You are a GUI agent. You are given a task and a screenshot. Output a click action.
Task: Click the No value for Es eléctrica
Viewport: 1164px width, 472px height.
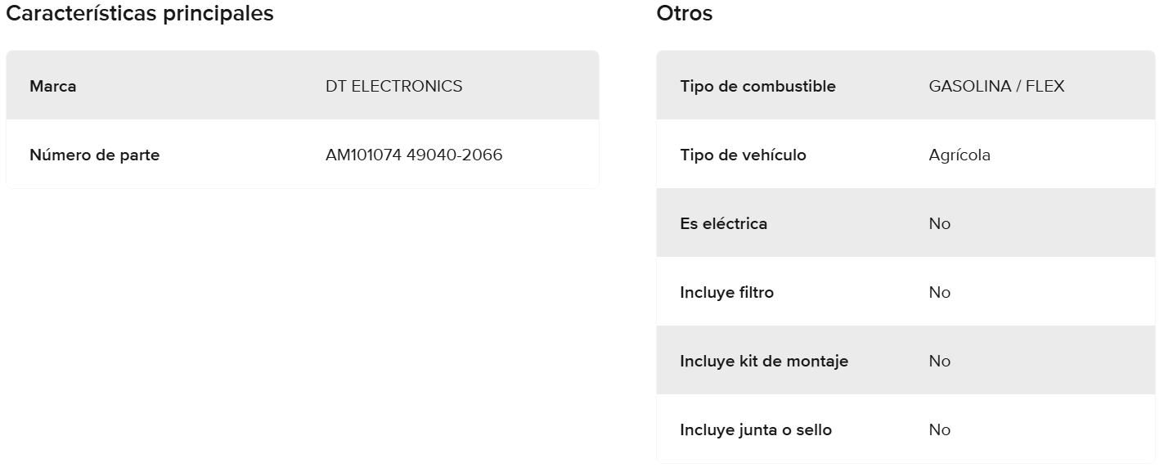pos(940,223)
